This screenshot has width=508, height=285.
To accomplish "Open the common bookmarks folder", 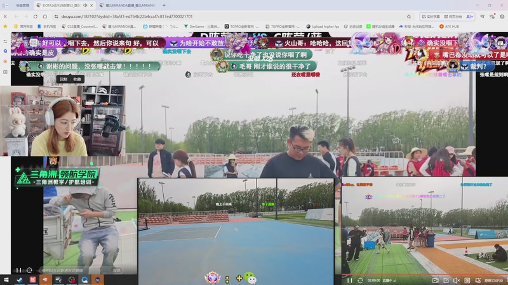I will point(23,27).
